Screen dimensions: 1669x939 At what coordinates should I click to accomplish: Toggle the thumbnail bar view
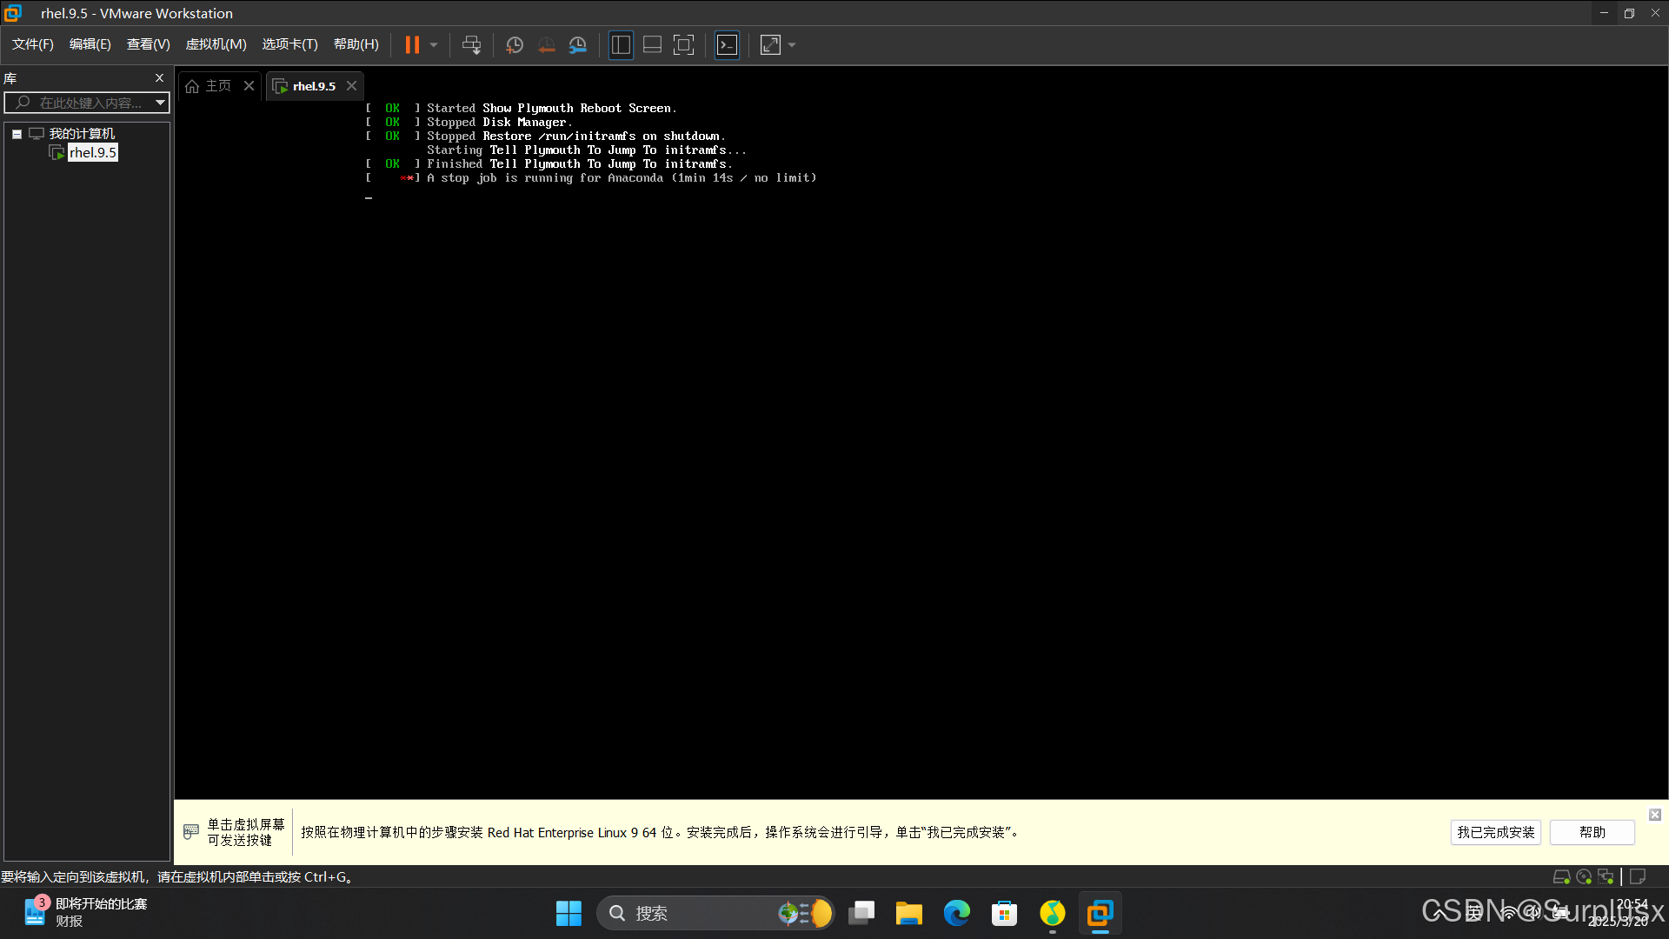(x=652, y=45)
